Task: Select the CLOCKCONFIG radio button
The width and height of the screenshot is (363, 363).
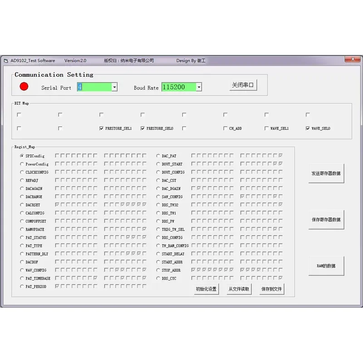Action: point(22,172)
